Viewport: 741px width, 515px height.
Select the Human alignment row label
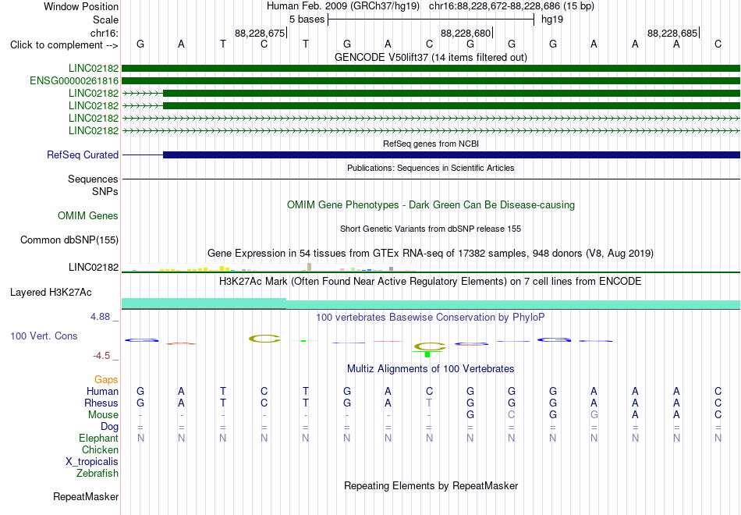102,391
